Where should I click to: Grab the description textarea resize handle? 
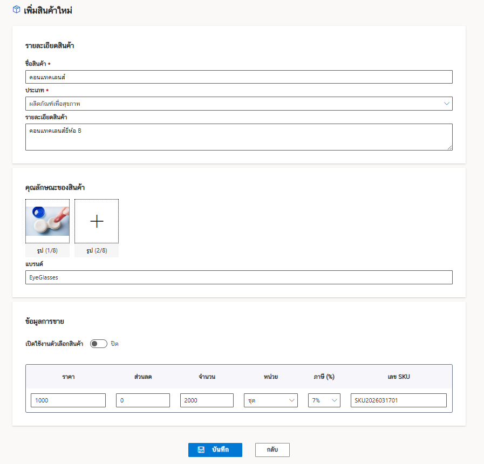pyautogui.click(x=450, y=148)
